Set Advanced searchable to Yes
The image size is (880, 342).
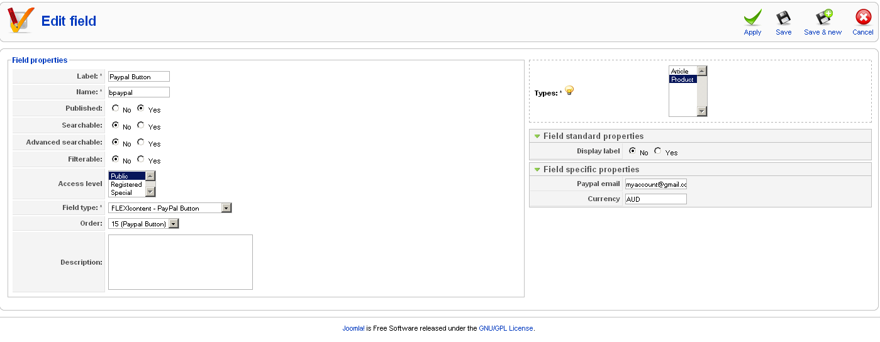pyautogui.click(x=141, y=142)
